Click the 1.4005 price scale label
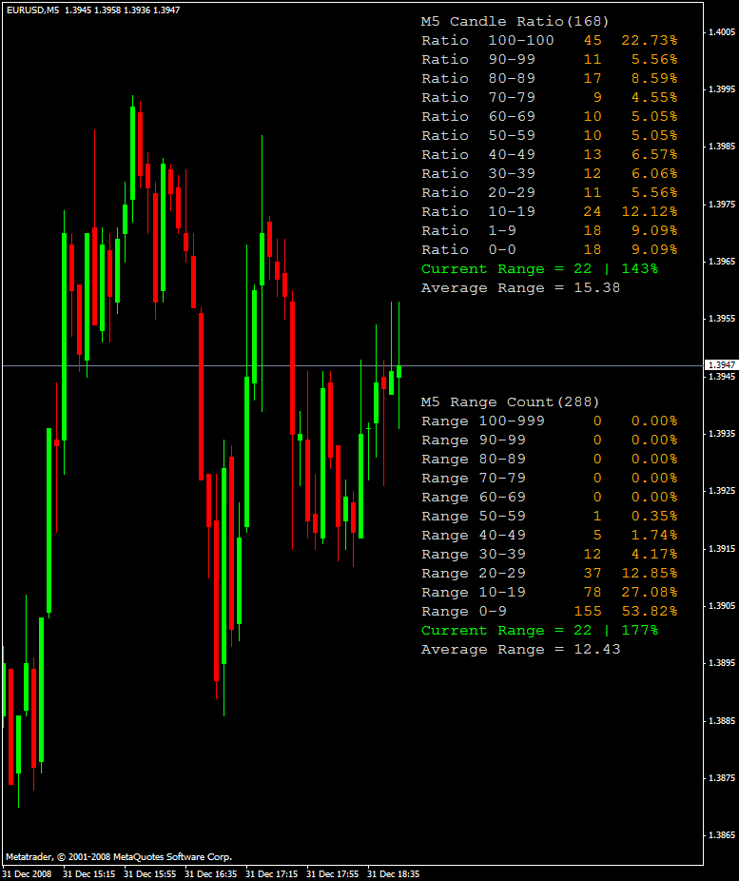 click(x=722, y=32)
